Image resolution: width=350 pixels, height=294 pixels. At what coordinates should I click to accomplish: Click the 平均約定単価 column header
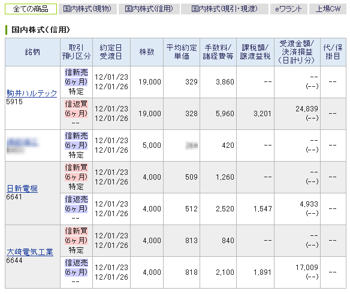[182, 52]
